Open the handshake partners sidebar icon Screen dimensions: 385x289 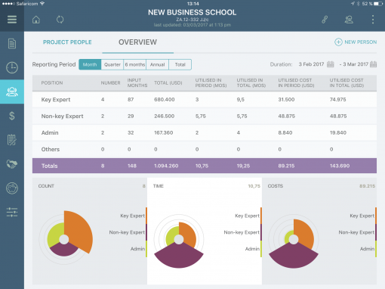pyautogui.click(x=12, y=164)
